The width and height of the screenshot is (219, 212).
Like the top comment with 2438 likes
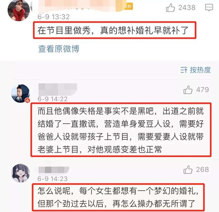170,8
